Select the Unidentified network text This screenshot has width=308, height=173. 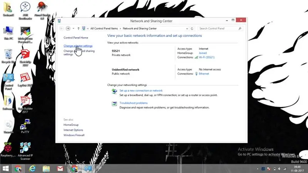[x=126, y=70]
